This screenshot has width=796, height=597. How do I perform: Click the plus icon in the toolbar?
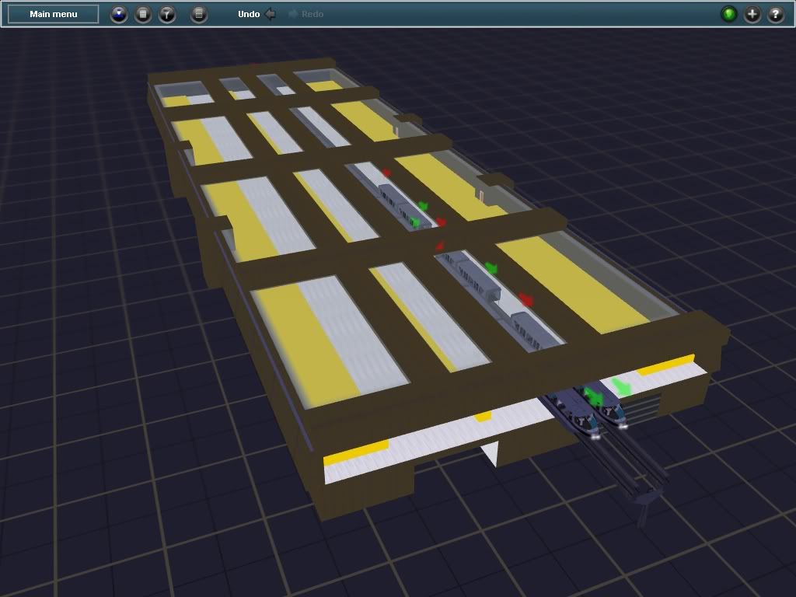pyautogui.click(x=752, y=14)
